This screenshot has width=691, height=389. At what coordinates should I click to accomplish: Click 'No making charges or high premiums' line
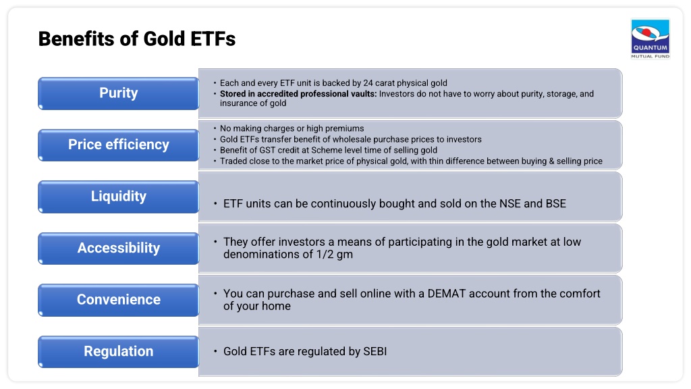tap(292, 128)
